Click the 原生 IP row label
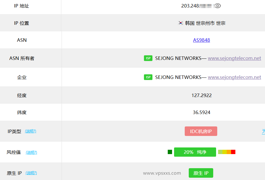Image resolution: width=265 pixels, height=180 pixels. pyautogui.click(x=14, y=173)
